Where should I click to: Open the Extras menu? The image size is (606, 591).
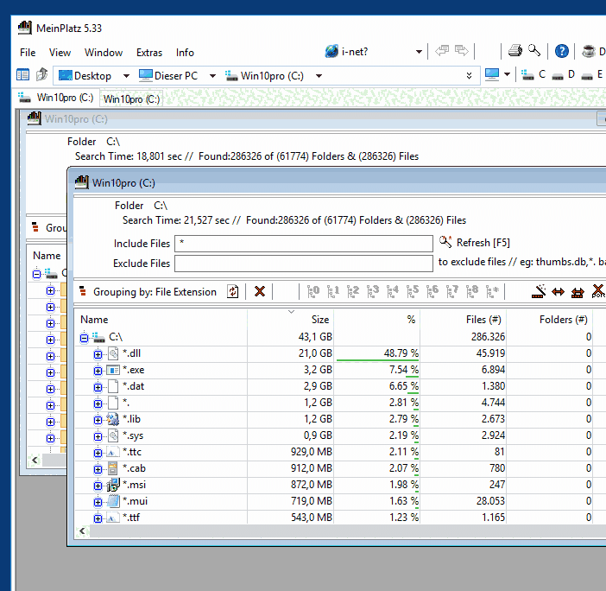pos(149,53)
